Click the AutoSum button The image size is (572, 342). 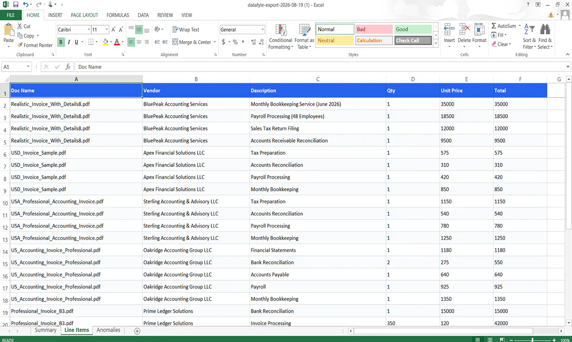504,26
